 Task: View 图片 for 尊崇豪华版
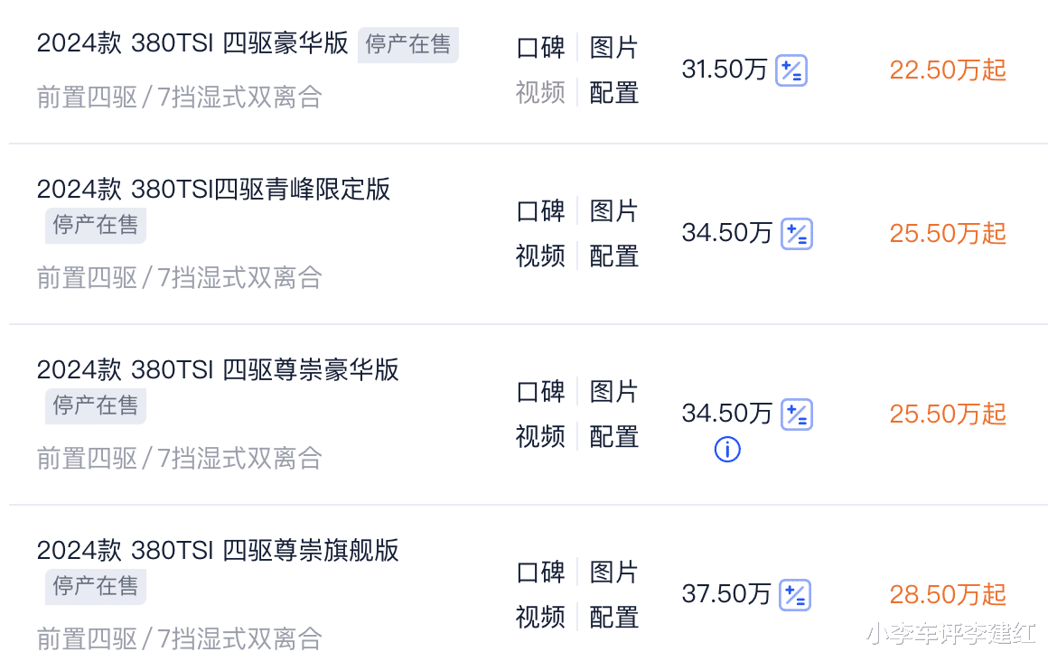pos(613,392)
